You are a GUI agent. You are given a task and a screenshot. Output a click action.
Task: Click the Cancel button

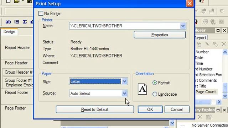[177, 109]
